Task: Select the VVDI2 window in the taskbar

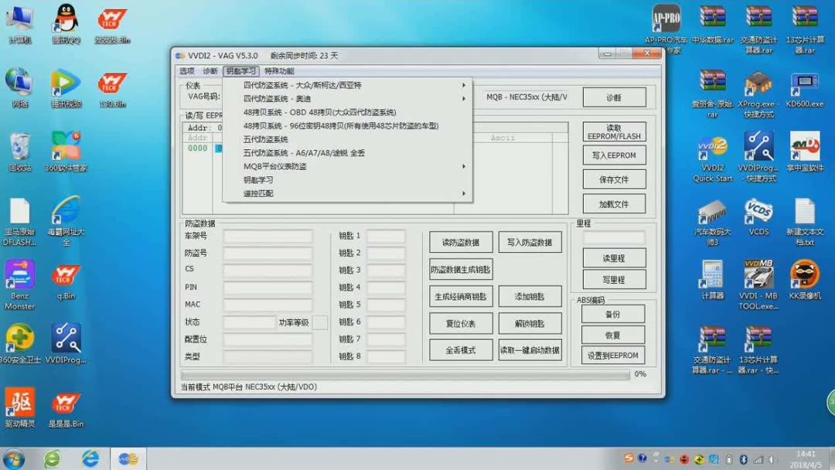Action: click(126, 458)
